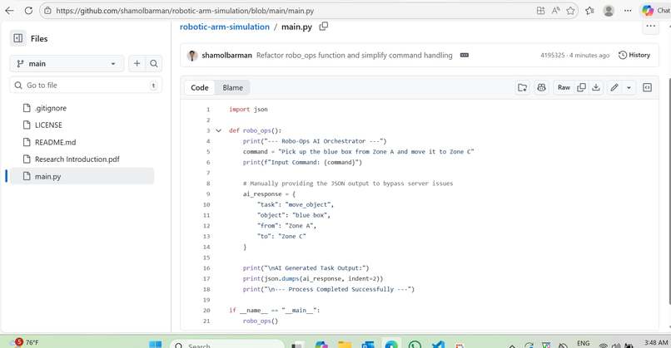Add a file with the plus icon
This screenshot has width=671, height=348.
click(x=137, y=64)
